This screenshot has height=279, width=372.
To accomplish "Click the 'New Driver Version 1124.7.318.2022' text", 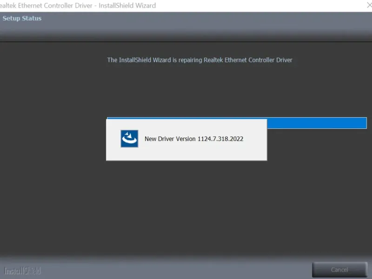I will 194,139.
